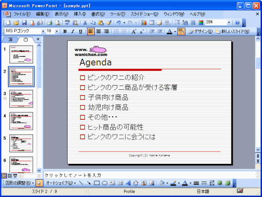Toggle Italic formatting
The height and width of the screenshot is (197, 262).
click(73, 32)
